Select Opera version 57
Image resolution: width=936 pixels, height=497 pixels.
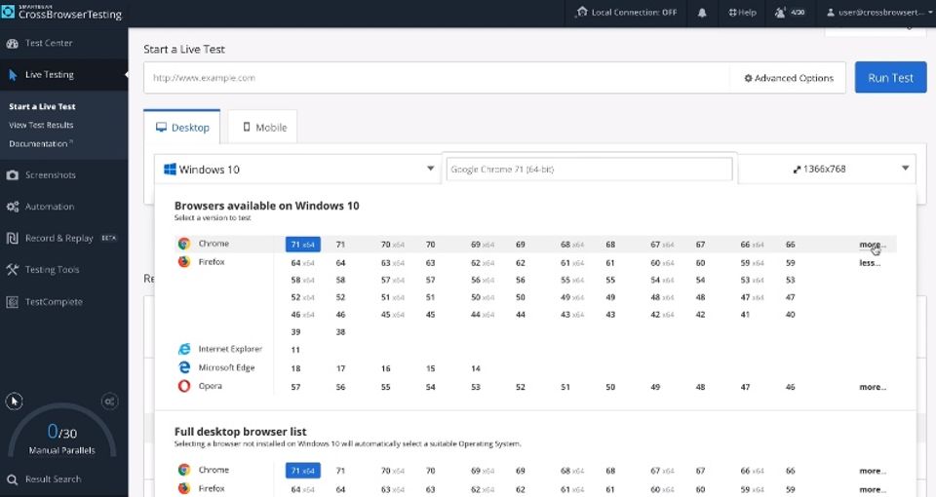295,387
